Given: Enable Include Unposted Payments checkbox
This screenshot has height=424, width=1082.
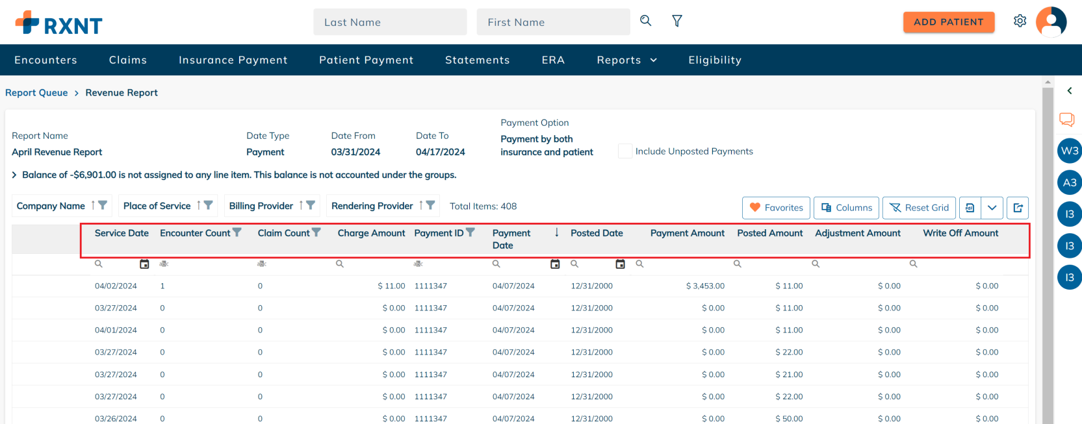Looking at the screenshot, I should click(625, 151).
